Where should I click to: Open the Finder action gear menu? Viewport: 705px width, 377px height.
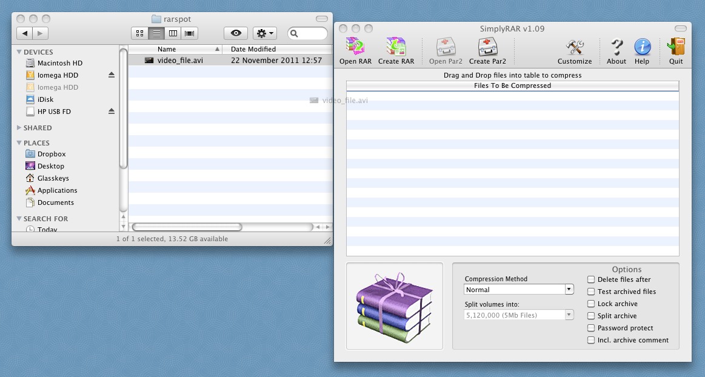tap(265, 33)
